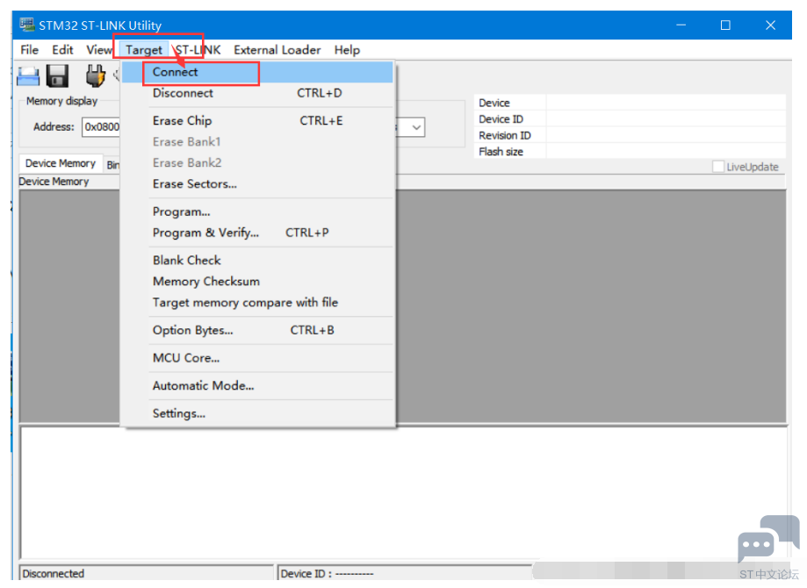Click the Erase Bank2 menu entry

258,162
